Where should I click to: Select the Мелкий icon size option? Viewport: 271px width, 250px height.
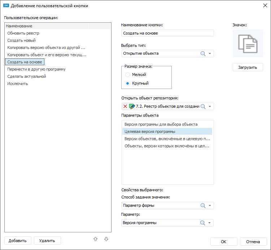click(x=127, y=75)
